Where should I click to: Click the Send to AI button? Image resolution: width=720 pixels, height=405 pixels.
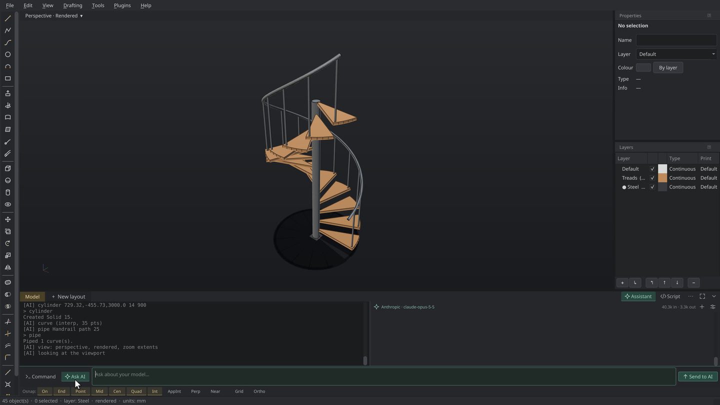698,376
